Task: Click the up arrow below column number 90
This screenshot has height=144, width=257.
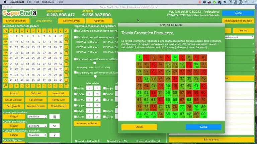Action: [61, 86]
